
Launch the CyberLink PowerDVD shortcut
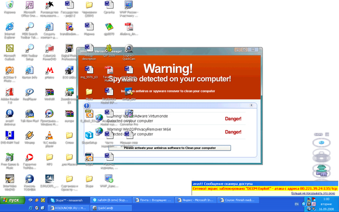coord(49,48)
